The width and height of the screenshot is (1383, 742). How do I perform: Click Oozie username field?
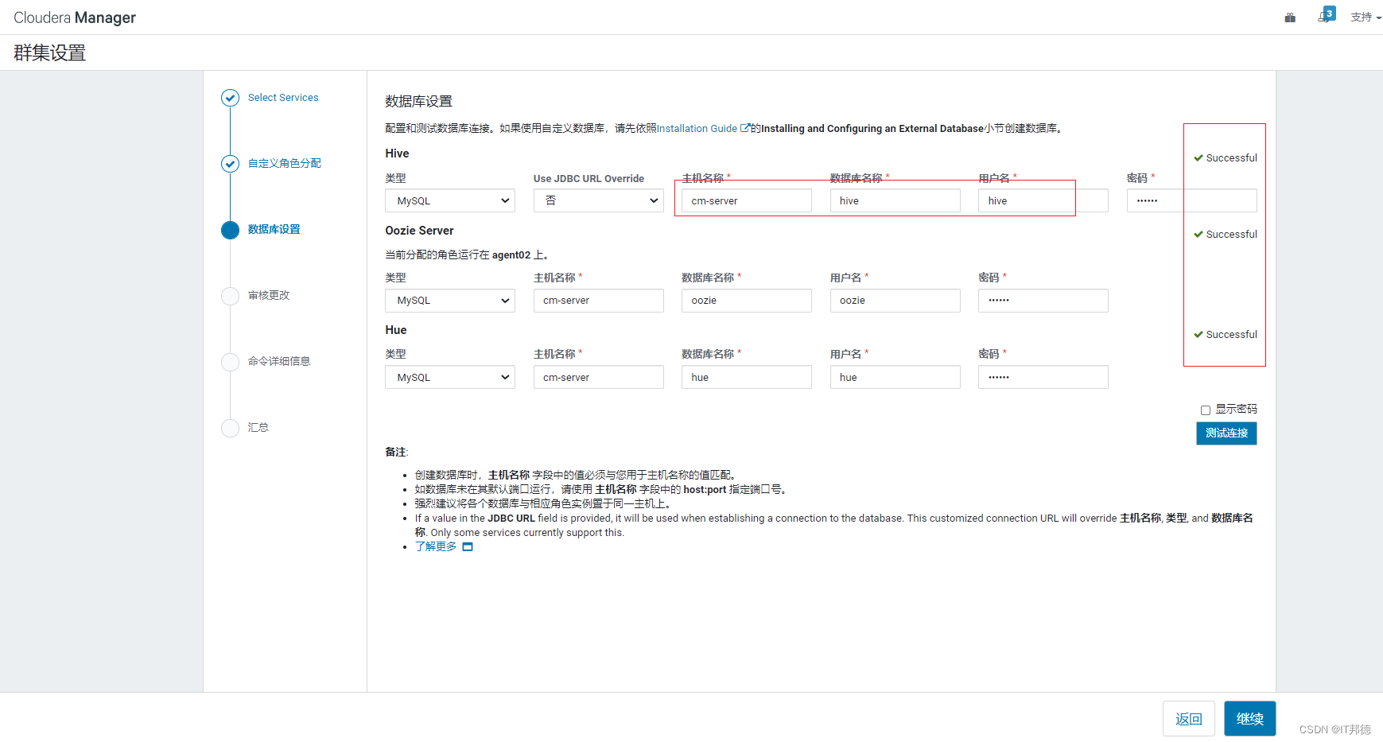[x=895, y=301]
